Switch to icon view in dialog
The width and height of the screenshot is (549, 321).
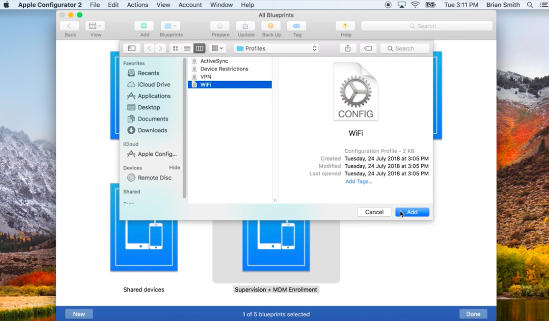(x=176, y=48)
